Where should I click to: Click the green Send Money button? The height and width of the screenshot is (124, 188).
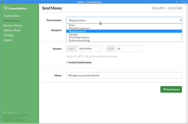(171, 89)
